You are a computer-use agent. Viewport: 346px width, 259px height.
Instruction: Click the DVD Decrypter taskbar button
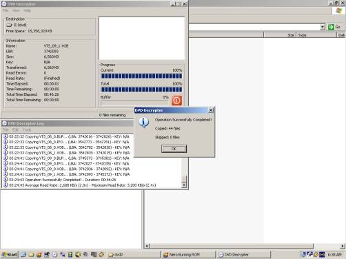tap(243, 254)
